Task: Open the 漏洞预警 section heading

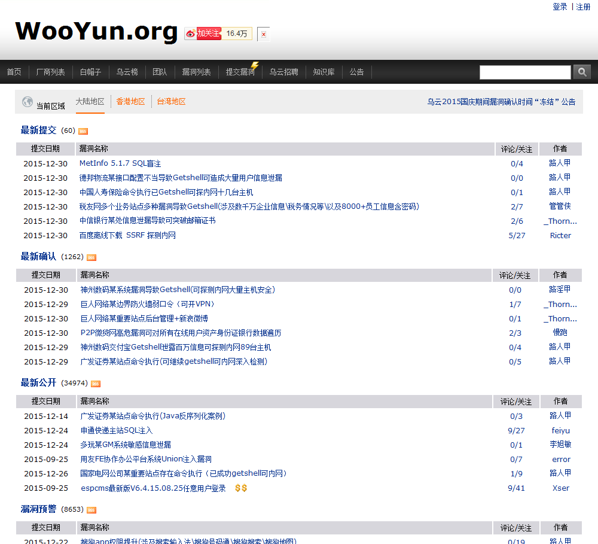Action: tap(38, 509)
